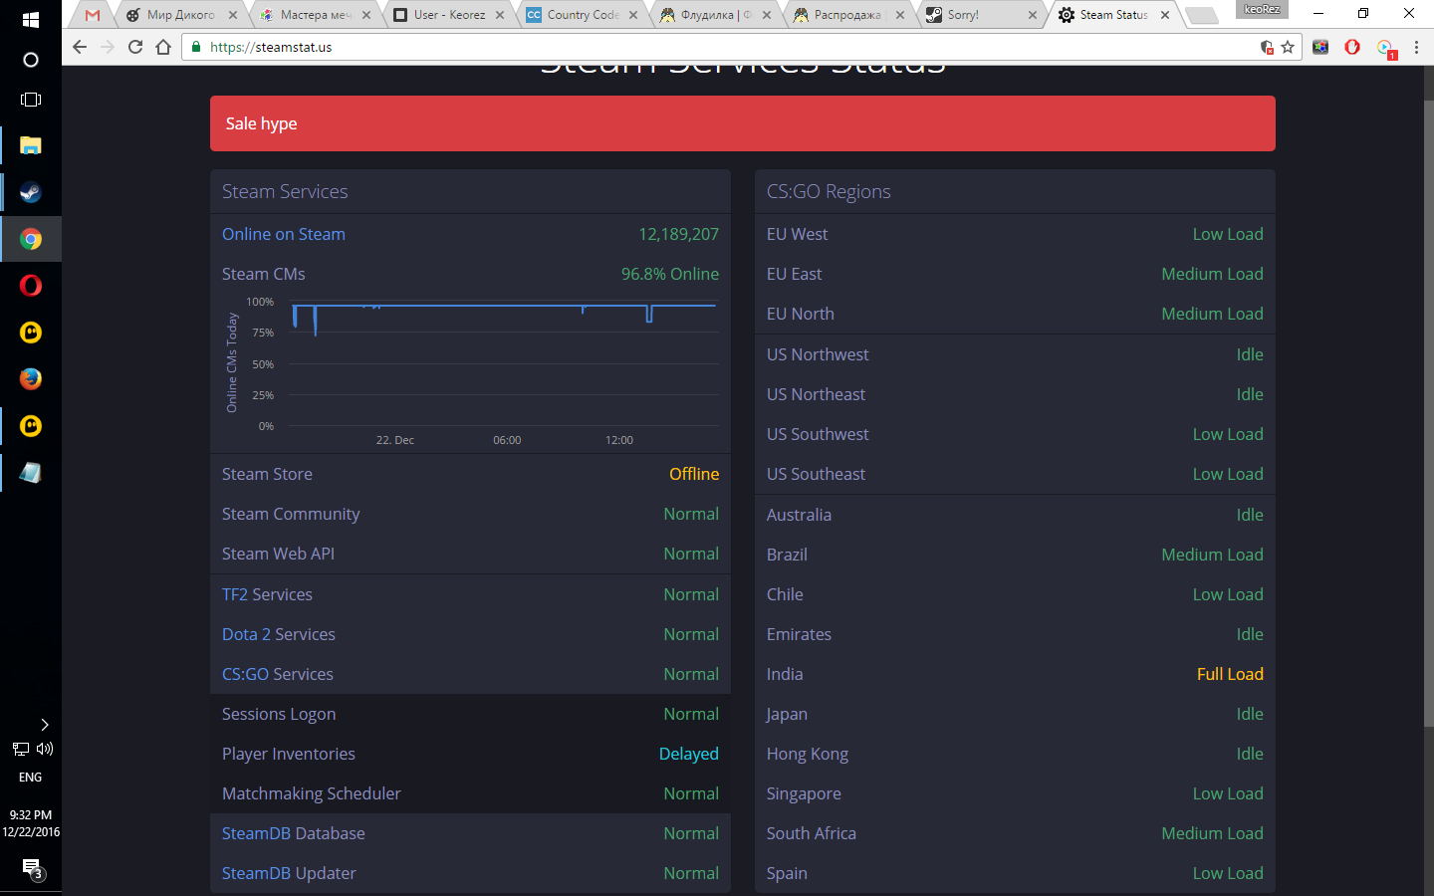Switch to the Sorry! tab
The width and height of the screenshot is (1434, 896).
[x=982, y=15]
